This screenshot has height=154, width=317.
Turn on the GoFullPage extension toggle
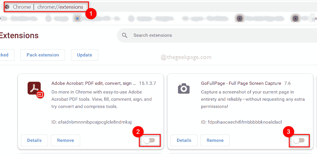click(299, 140)
